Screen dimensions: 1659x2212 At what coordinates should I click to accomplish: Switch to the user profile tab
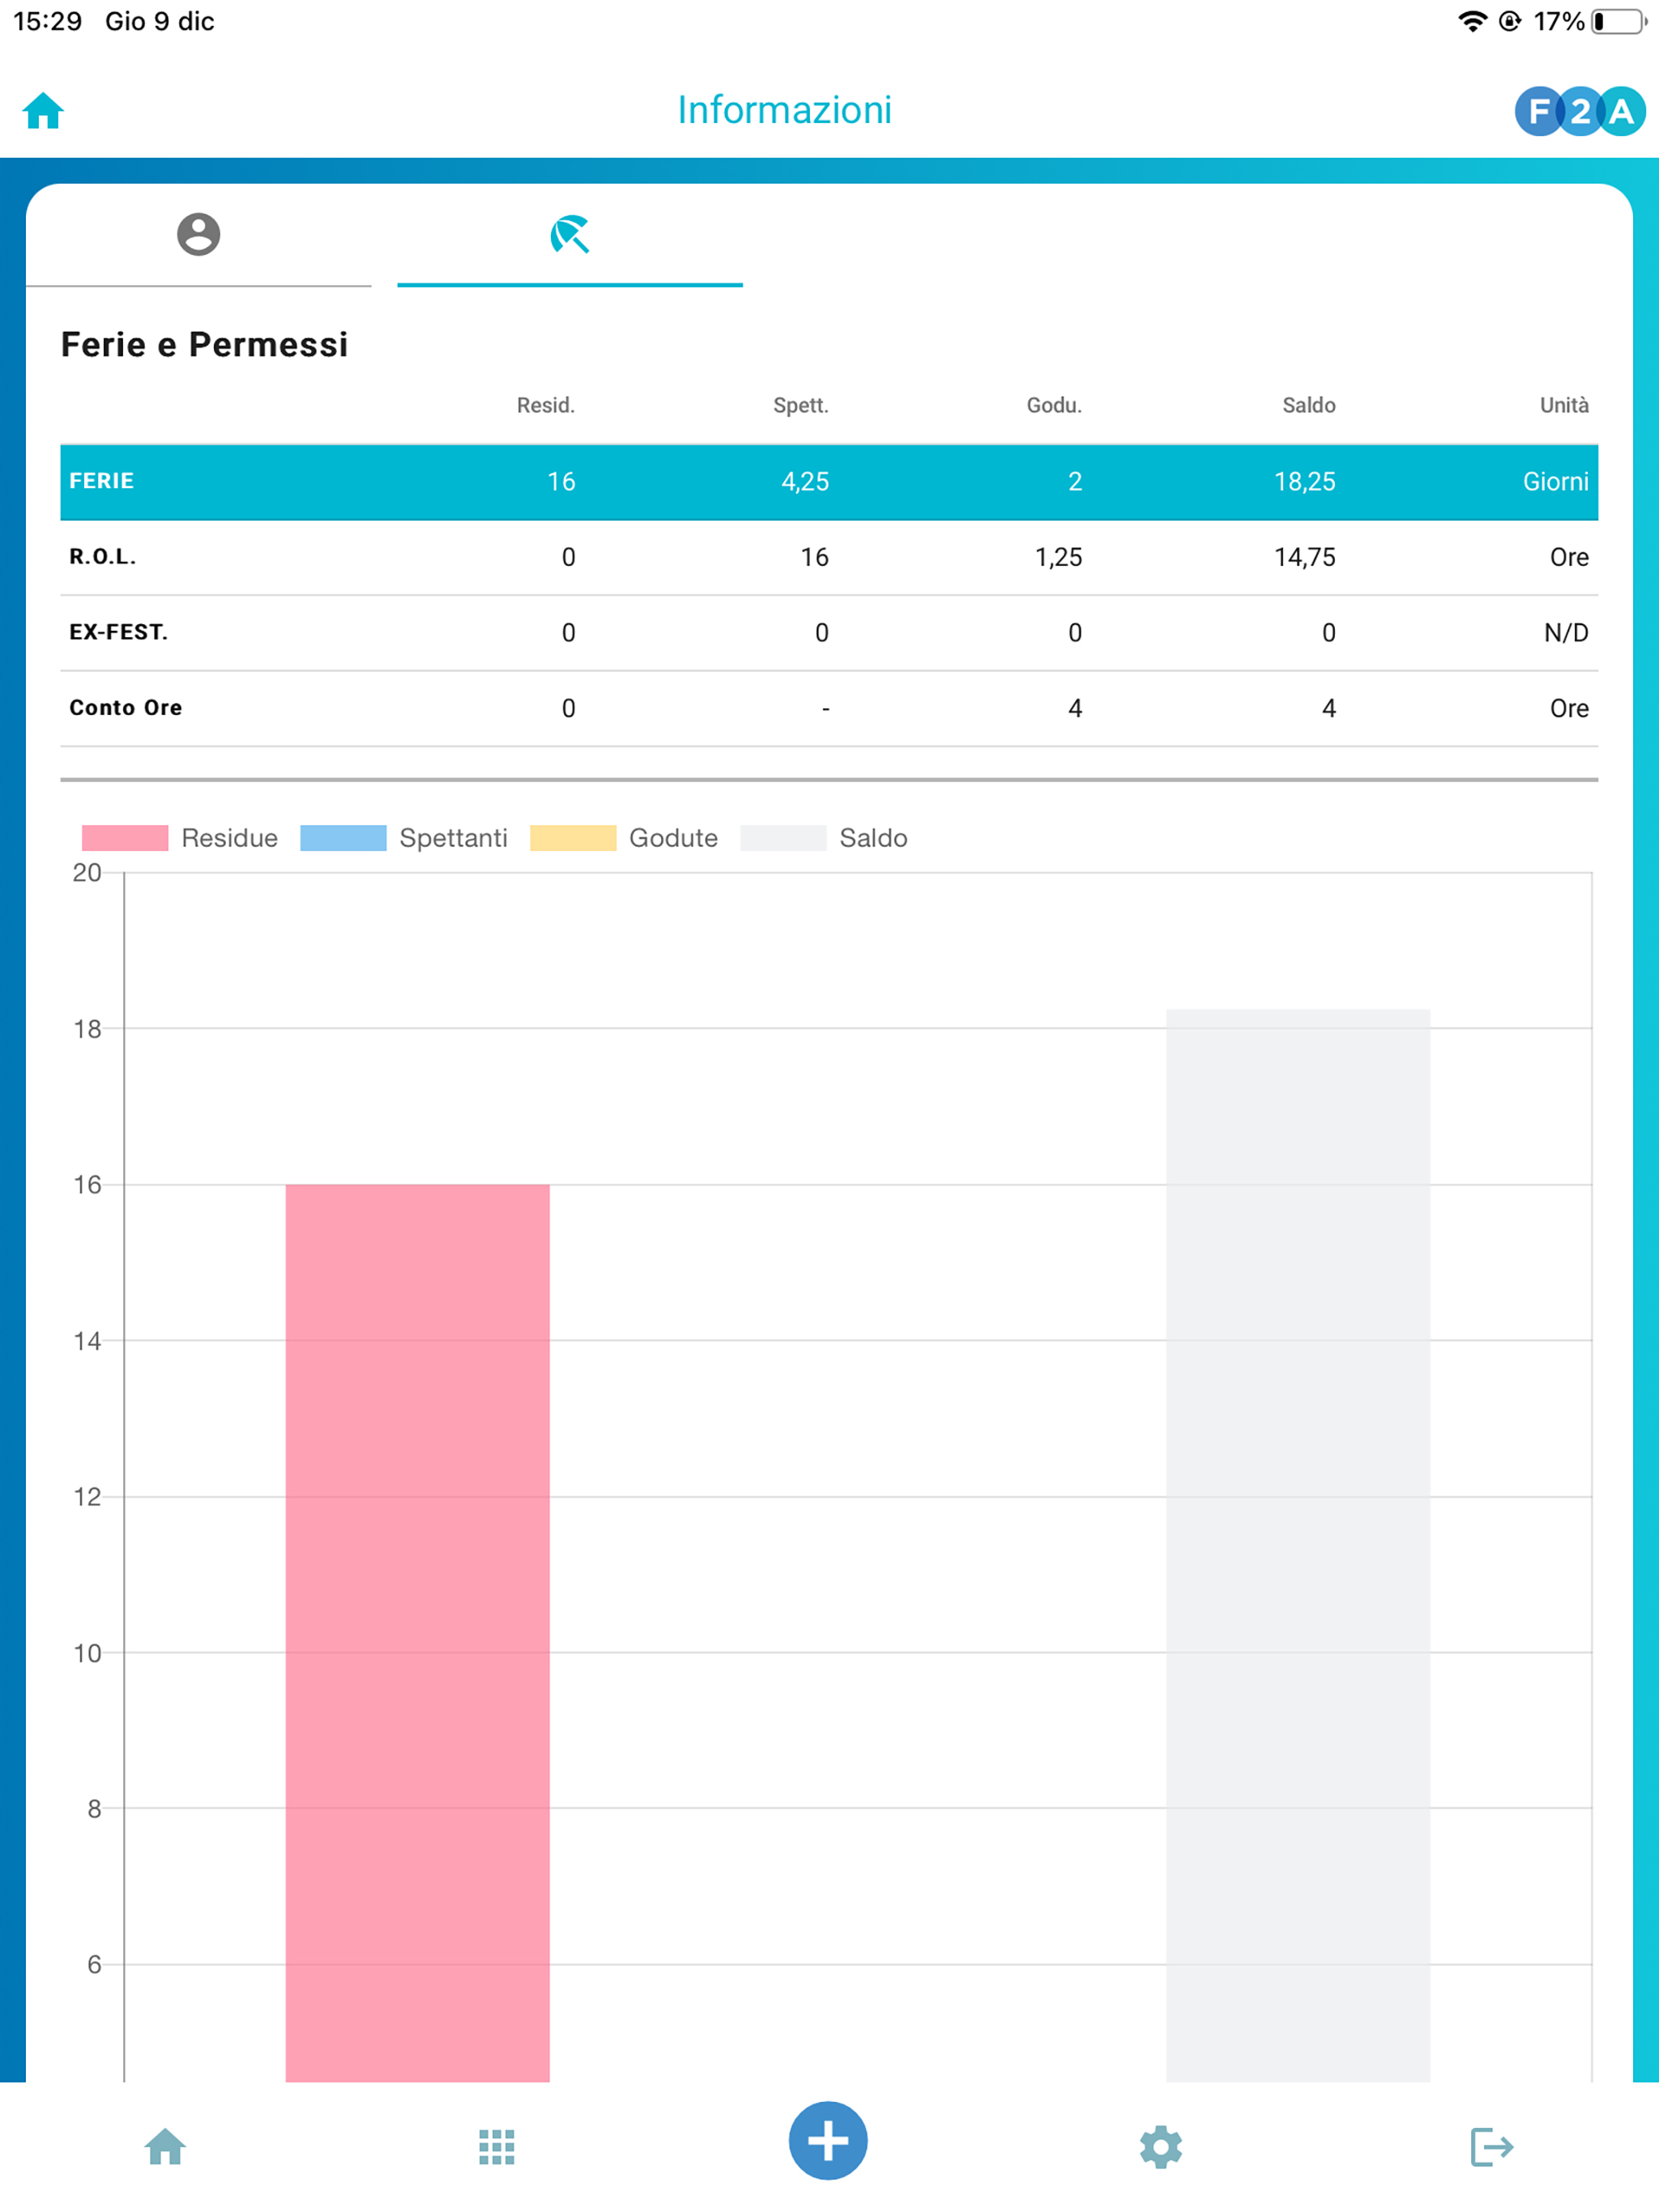(x=198, y=235)
